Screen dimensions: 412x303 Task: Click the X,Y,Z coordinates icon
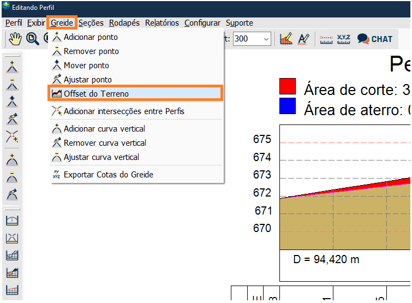point(344,39)
